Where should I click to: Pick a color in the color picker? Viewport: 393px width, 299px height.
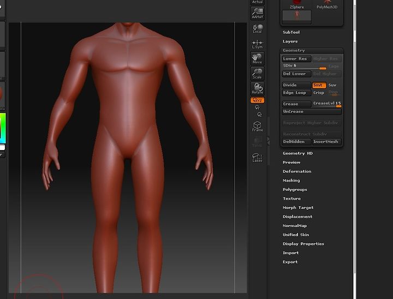(x=3, y=128)
